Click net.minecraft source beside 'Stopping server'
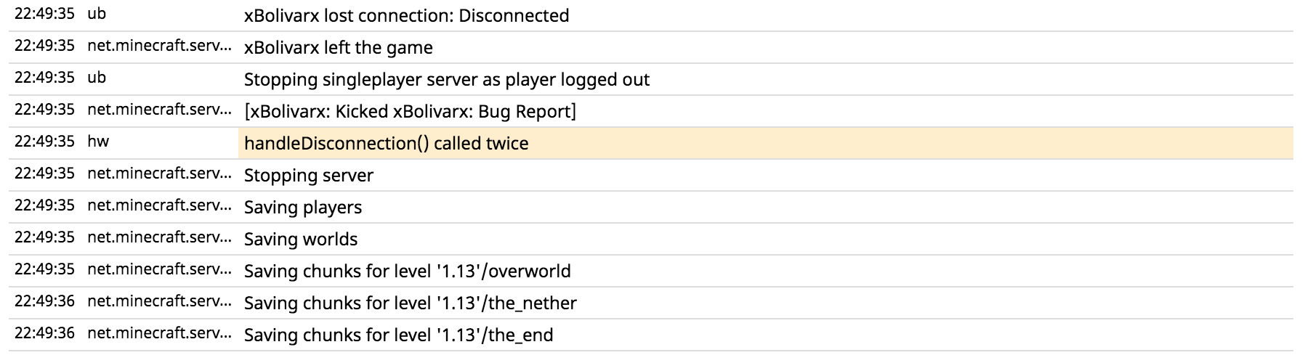 coord(159,174)
